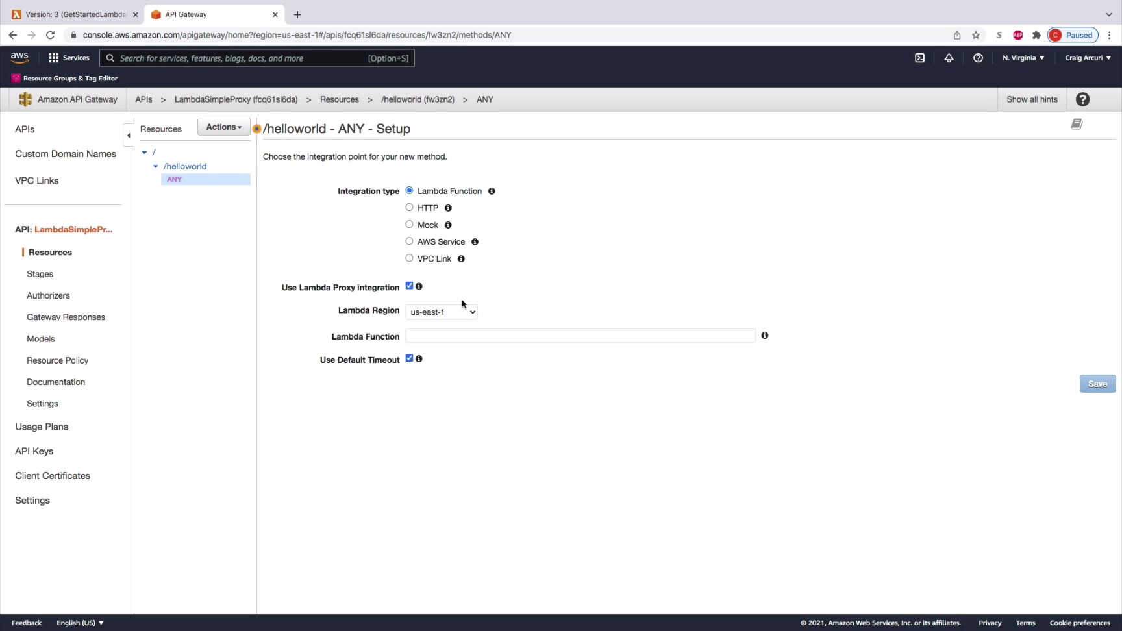The height and width of the screenshot is (631, 1122).
Task: Show info icon next to VPC Link
Action: [461, 258]
